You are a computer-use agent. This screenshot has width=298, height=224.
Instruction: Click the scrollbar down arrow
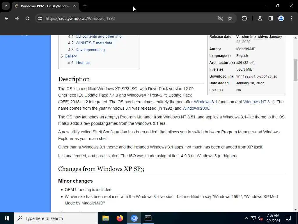click(295, 210)
